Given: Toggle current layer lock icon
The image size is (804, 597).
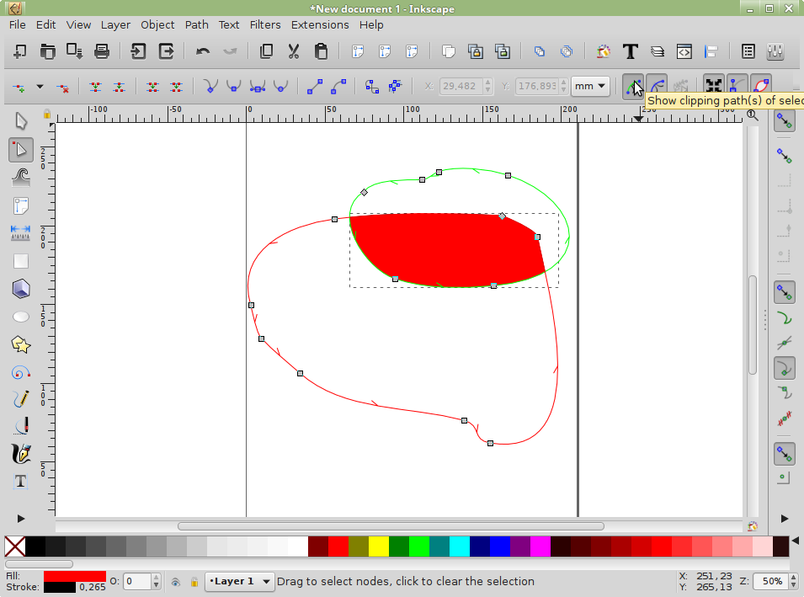Looking at the screenshot, I should (x=194, y=582).
